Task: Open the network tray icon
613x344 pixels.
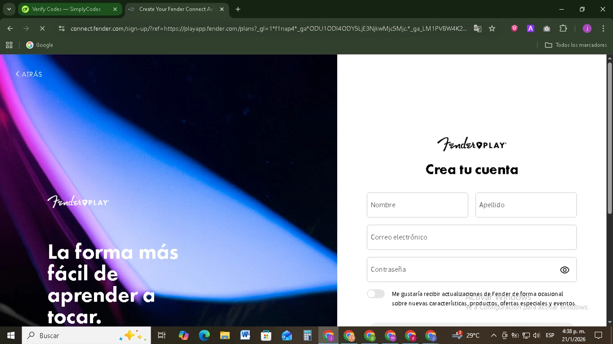Action: 526,335
